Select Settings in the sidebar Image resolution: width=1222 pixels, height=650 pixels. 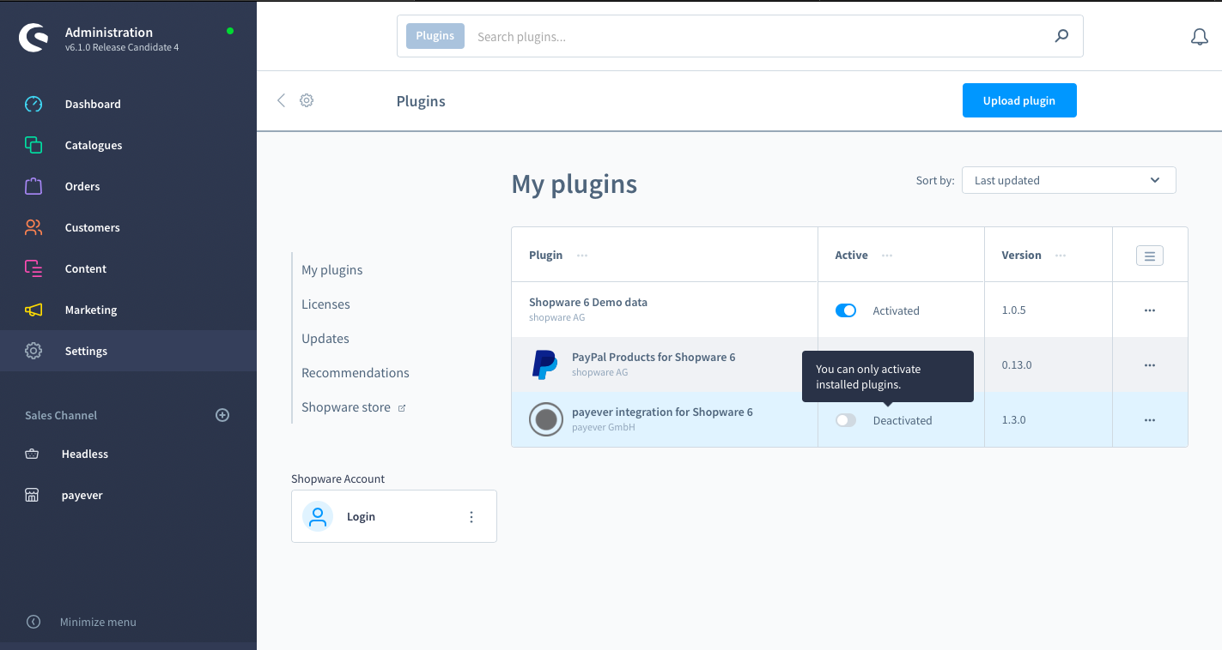(x=128, y=351)
